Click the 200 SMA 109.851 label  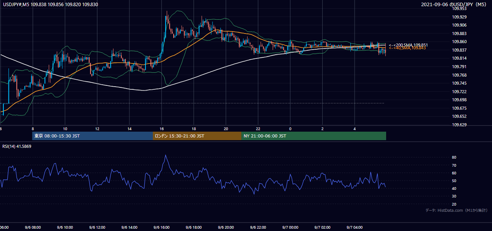tap(408, 45)
